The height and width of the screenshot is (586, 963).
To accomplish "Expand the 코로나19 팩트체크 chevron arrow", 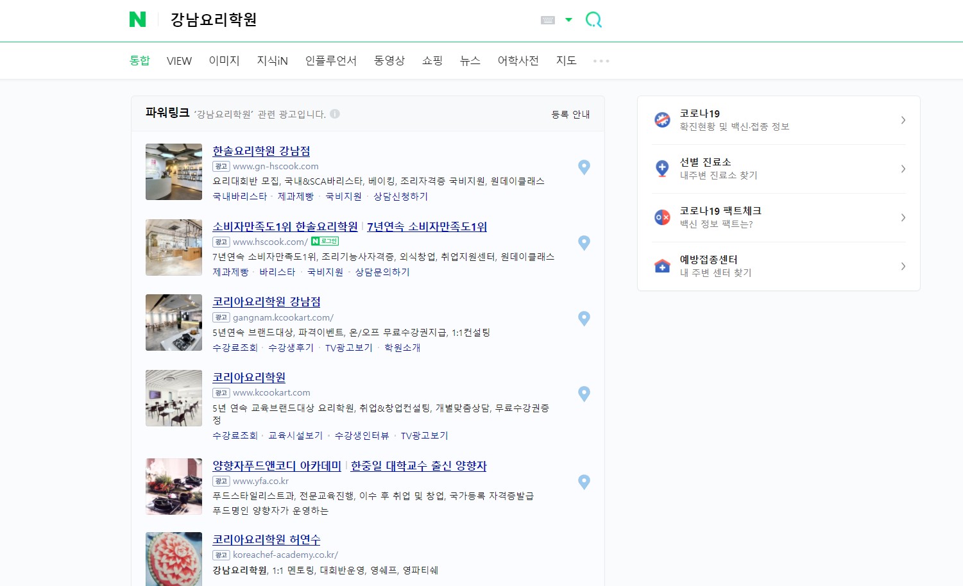I will point(903,217).
